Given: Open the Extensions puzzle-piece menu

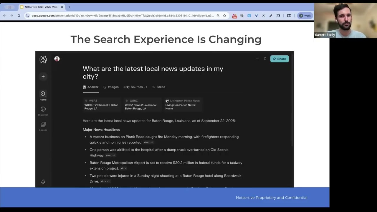Looking at the screenshot, I should tap(278, 16).
